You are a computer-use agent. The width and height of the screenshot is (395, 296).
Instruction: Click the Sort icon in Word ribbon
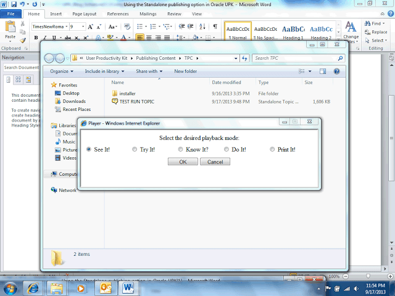pos(202,27)
